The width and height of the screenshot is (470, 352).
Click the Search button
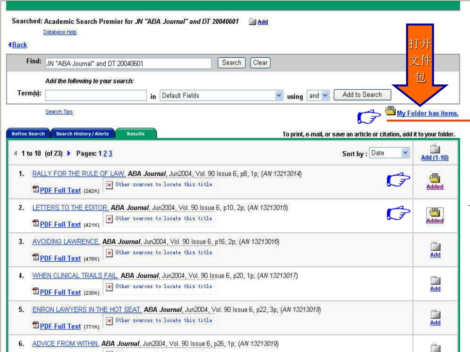pyautogui.click(x=231, y=63)
